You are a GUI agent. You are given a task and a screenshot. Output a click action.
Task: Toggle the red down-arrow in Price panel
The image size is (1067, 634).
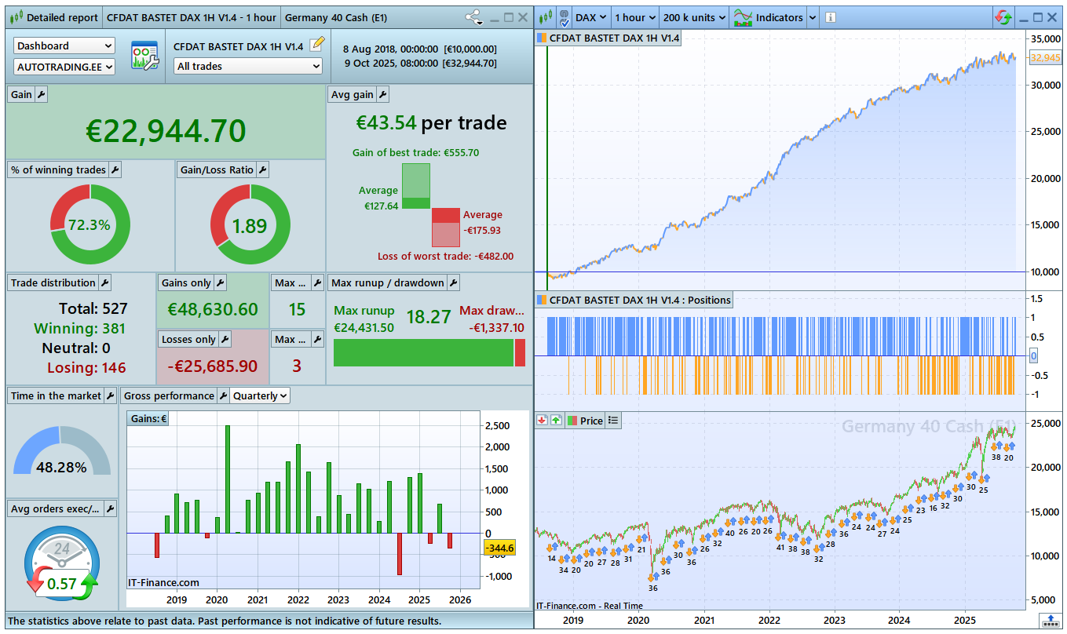542,421
